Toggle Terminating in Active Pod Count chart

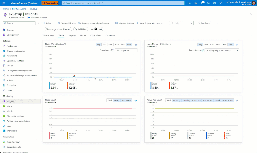(227, 100)
